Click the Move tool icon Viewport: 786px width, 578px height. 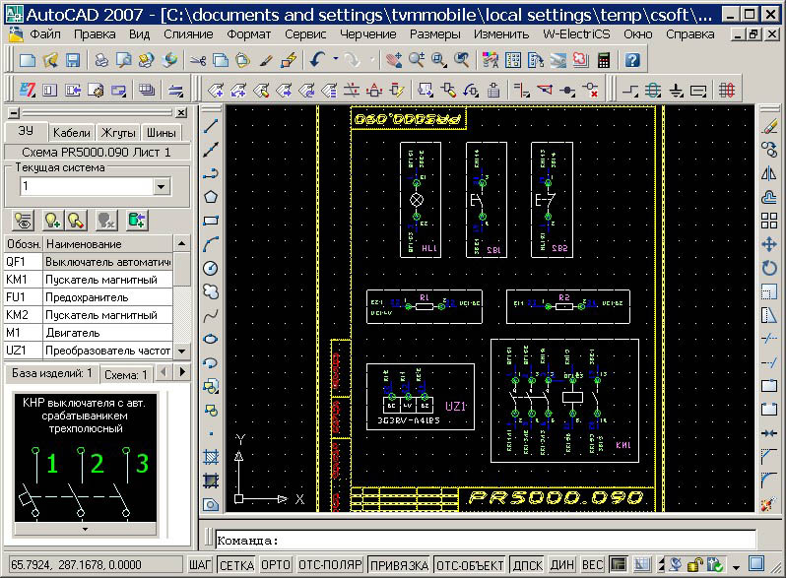coord(769,244)
